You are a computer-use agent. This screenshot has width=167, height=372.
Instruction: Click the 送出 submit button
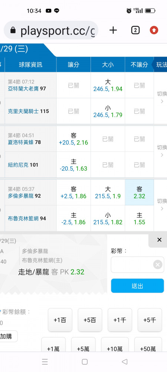pyautogui.click(x=137, y=286)
